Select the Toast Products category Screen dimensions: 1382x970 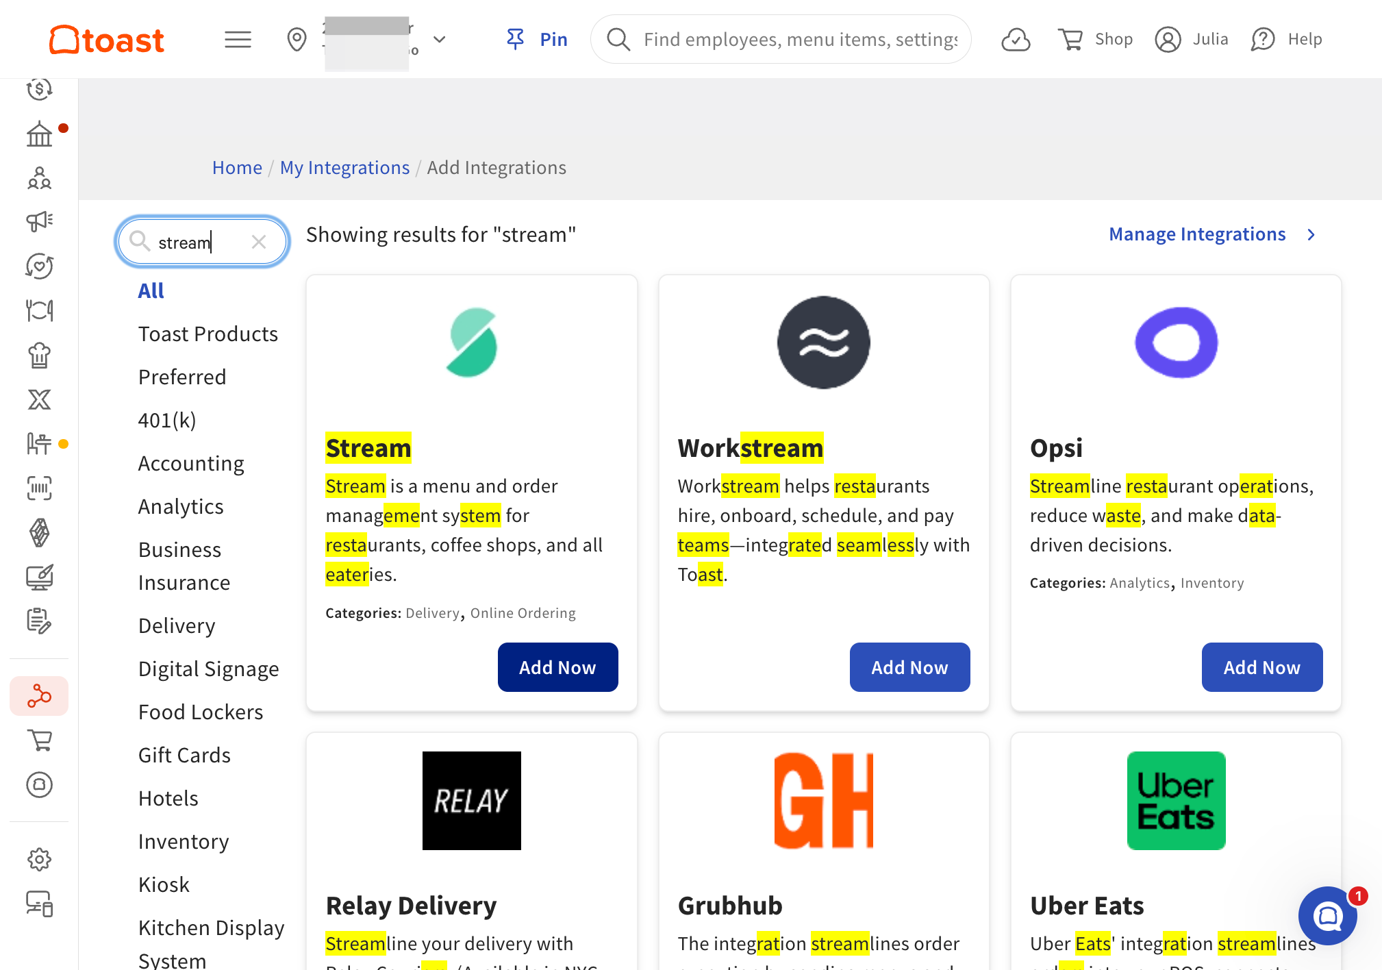point(208,334)
